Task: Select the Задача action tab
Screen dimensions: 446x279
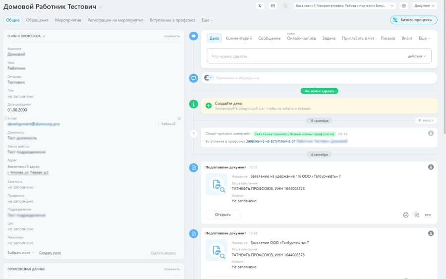Action: pyautogui.click(x=329, y=38)
